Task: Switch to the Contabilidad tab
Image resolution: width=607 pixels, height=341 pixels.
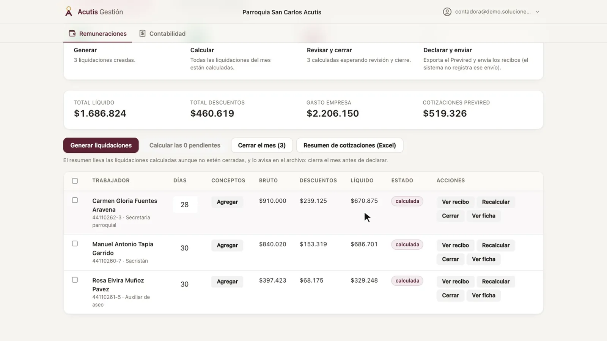Action: point(162,33)
